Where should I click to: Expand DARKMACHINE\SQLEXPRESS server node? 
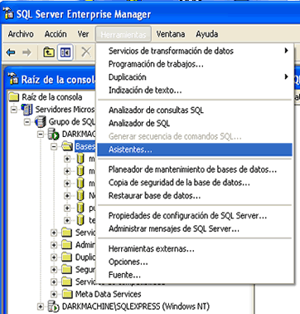tap(41, 307)
